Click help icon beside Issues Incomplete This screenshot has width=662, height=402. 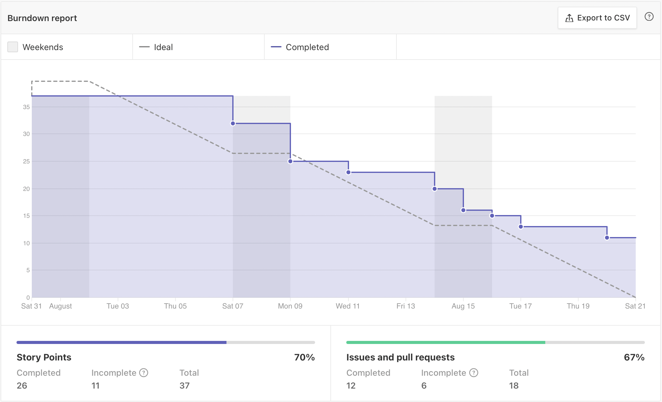[473, 373]
